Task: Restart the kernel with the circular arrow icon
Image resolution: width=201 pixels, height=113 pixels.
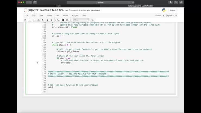Action: point(67,20)
